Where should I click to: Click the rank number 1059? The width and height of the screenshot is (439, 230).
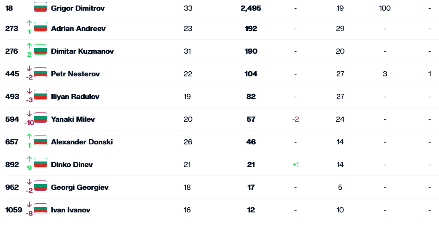pyautogui.click(x=13, y=210)
